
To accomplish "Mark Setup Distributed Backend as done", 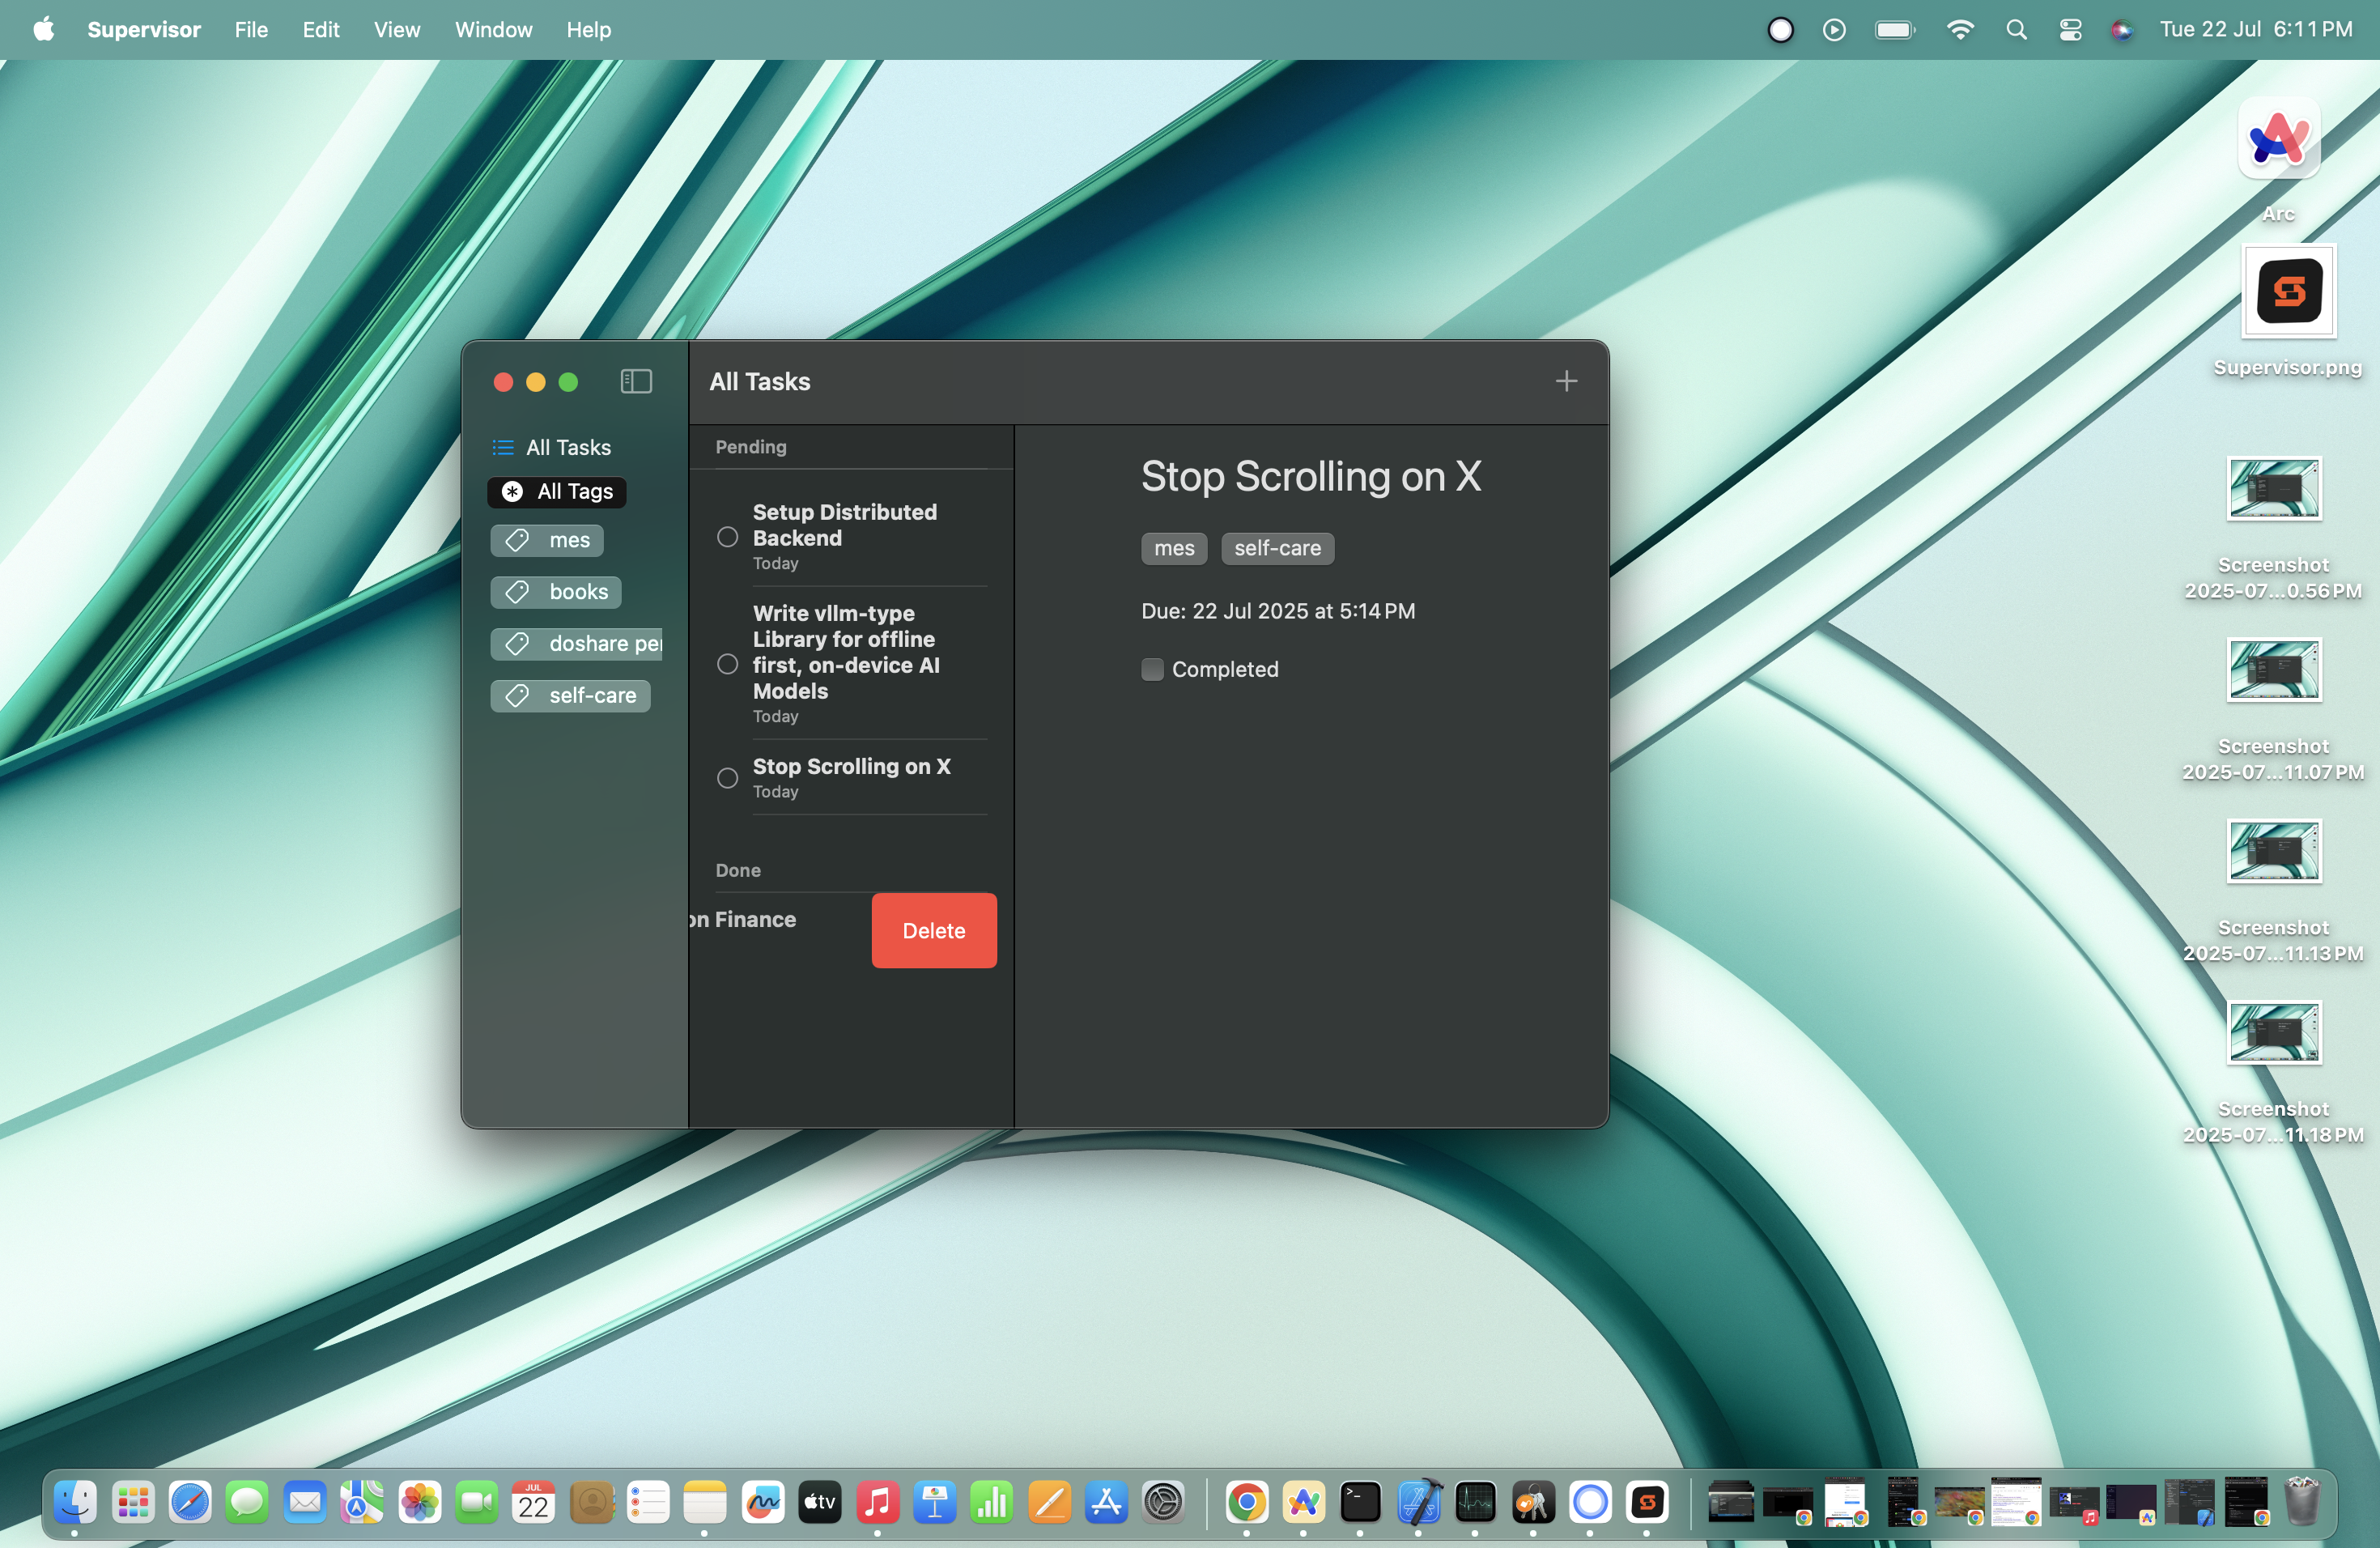I will coord(728,537).
